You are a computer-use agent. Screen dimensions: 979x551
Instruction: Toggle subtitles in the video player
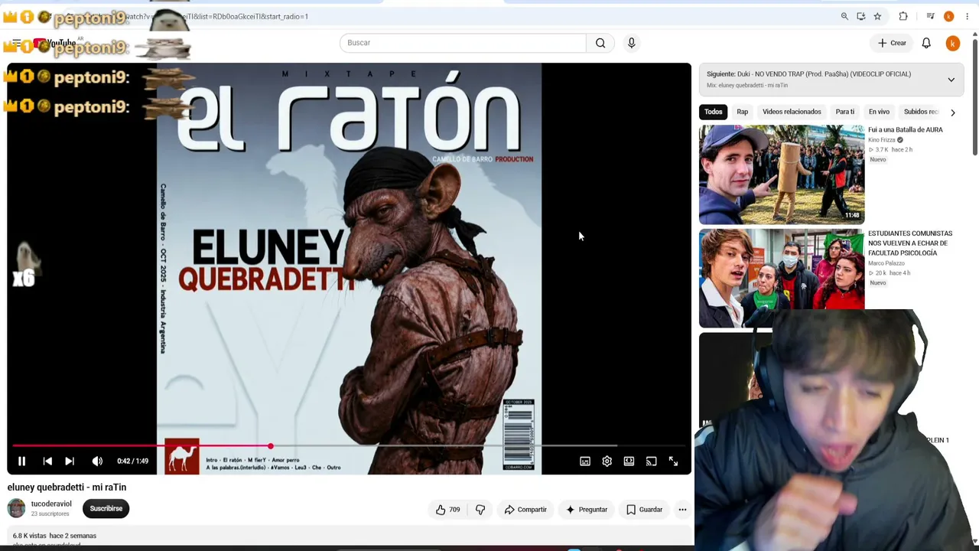(585, 461)
